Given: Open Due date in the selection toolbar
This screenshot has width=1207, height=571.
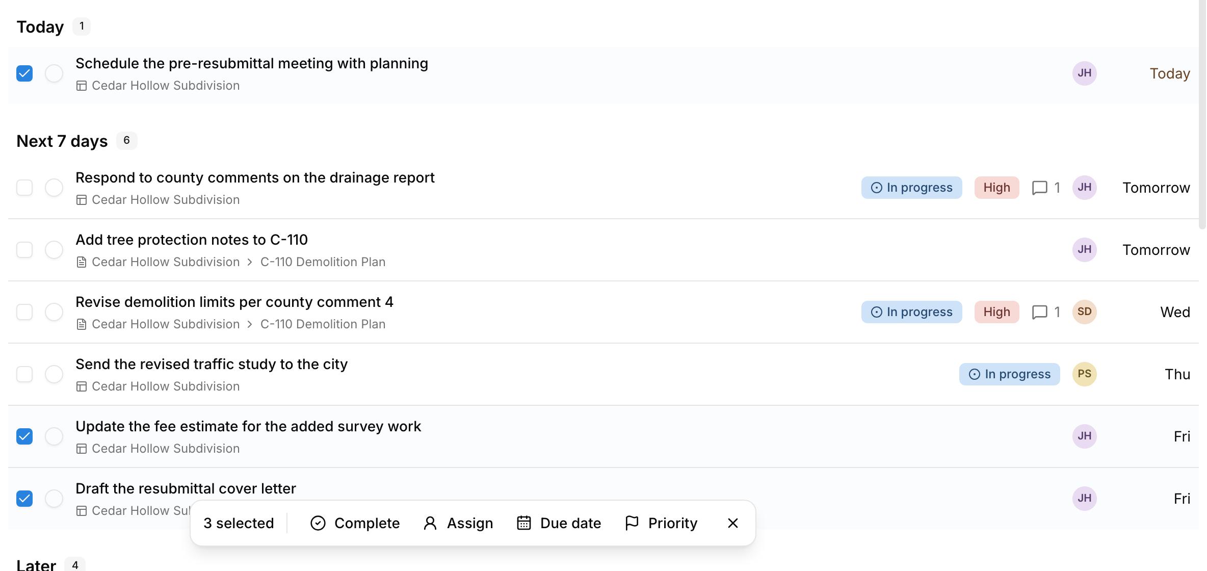Looking at the screenshot, I should click(559, 523).
